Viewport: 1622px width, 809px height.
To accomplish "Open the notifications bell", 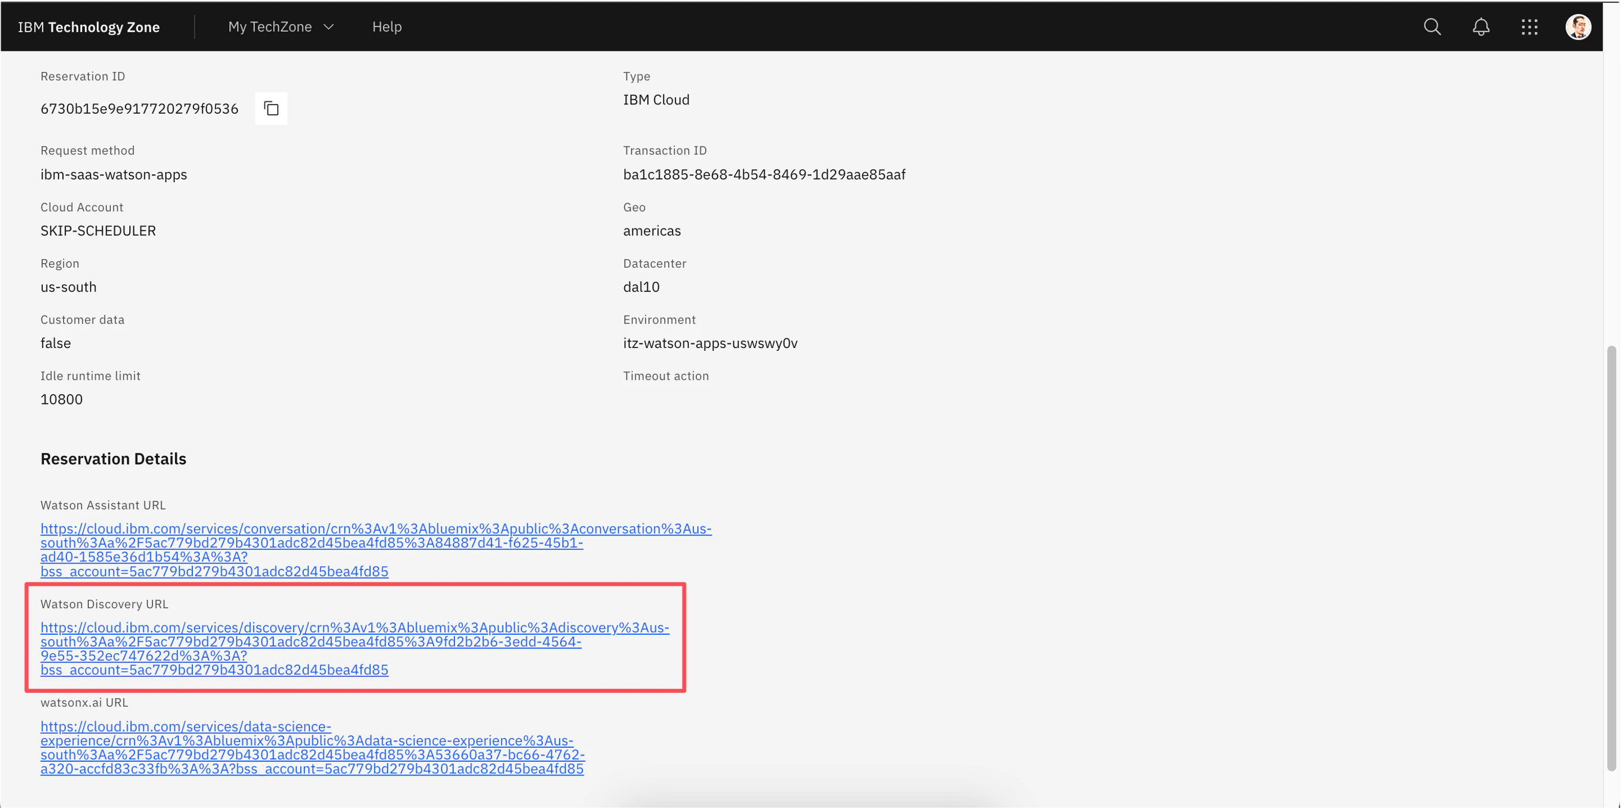I will click(x=1481, y=27).
